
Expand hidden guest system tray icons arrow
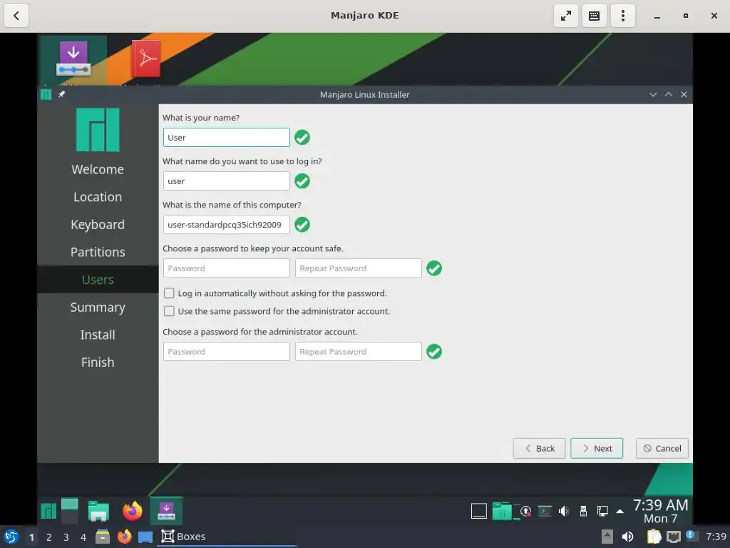pos(620,511)
